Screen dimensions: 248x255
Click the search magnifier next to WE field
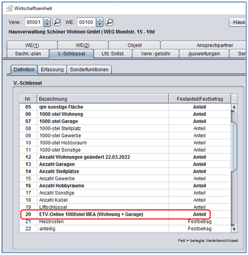pos(109,22)
